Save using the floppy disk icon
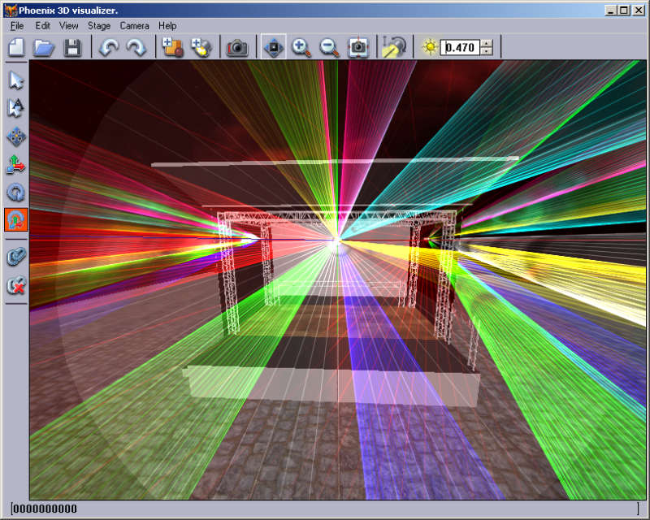Screen dimensions: 650x520 [x=72, y=47]
